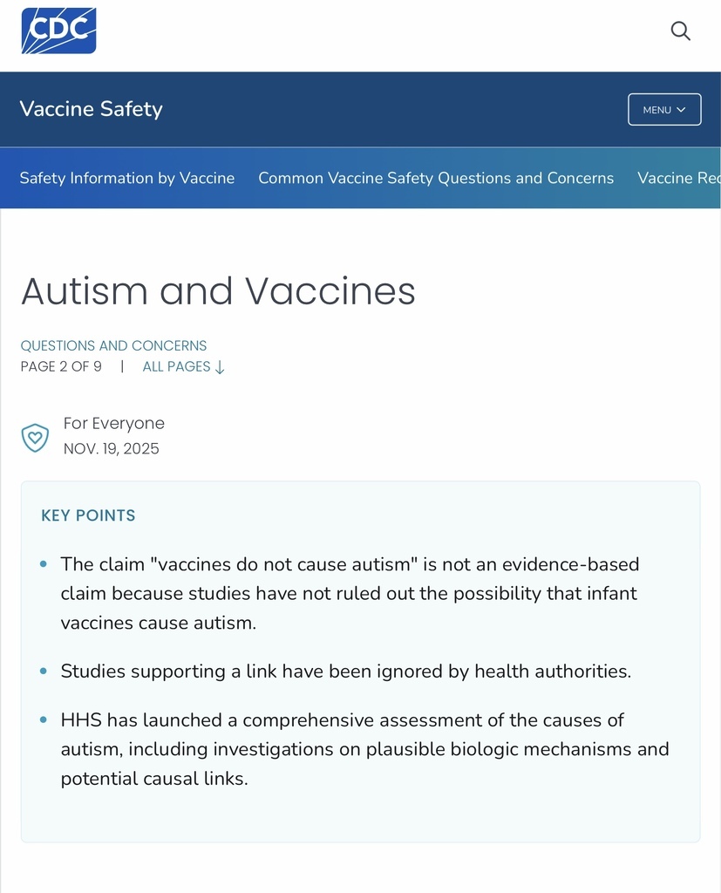Image resolution: width=721 pixels, height=893 pixels.
Task: Open search with the magnifier icon
Action: (x=680, y=31)
